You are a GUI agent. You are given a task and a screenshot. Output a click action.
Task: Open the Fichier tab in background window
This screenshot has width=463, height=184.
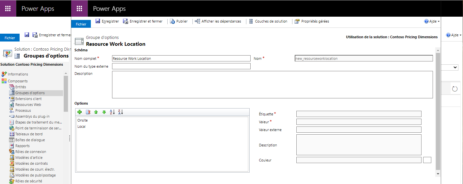coord(10,38)
